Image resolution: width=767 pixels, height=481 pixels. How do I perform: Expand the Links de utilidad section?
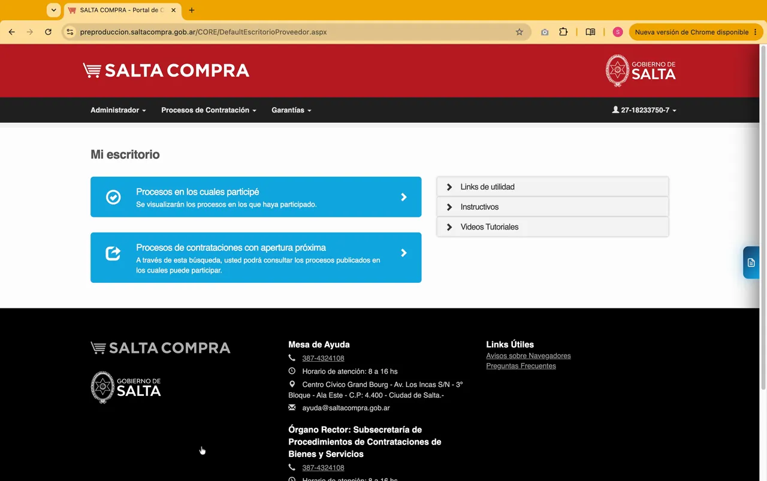pyautogui.click(x=552, y=187)
